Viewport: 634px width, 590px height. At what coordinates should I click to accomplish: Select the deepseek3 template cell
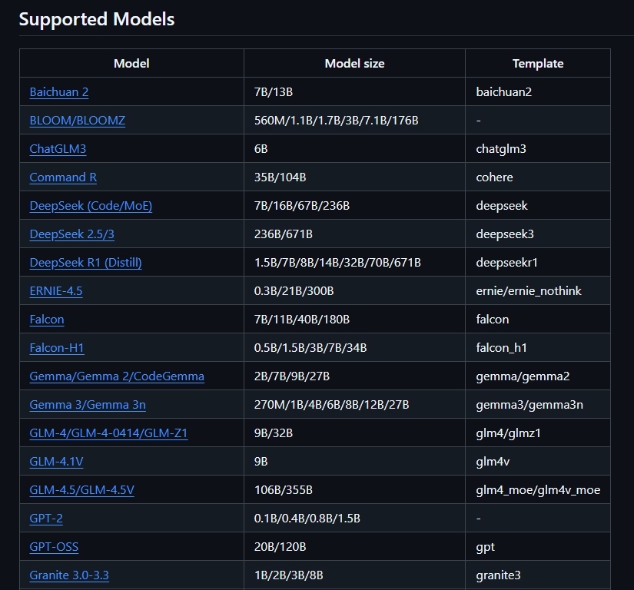click(x=538, y=234)
